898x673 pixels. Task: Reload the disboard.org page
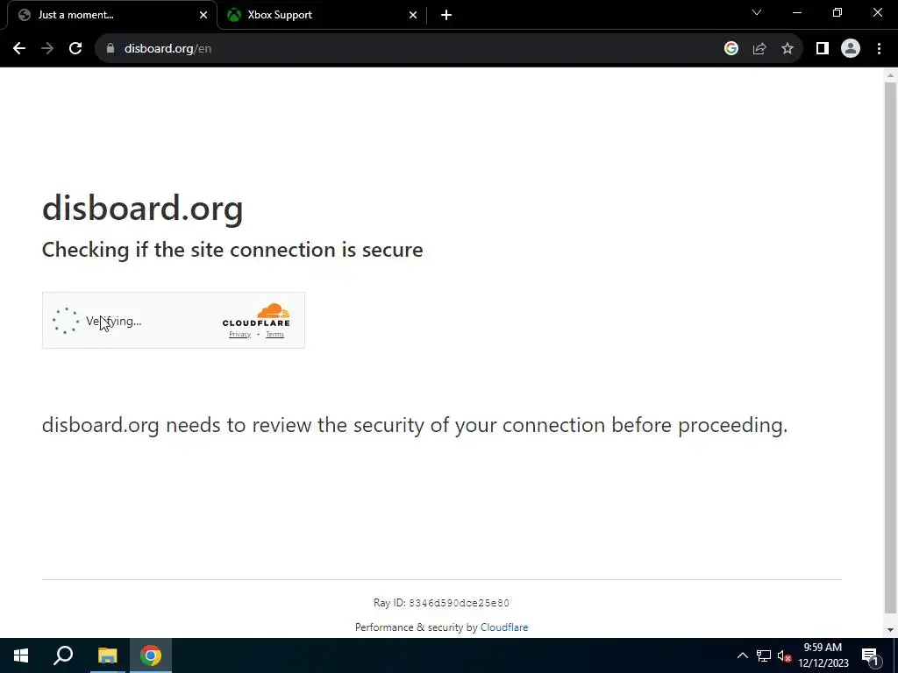[75, 49]
